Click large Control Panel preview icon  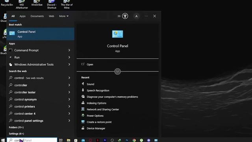tap(117, 34)
